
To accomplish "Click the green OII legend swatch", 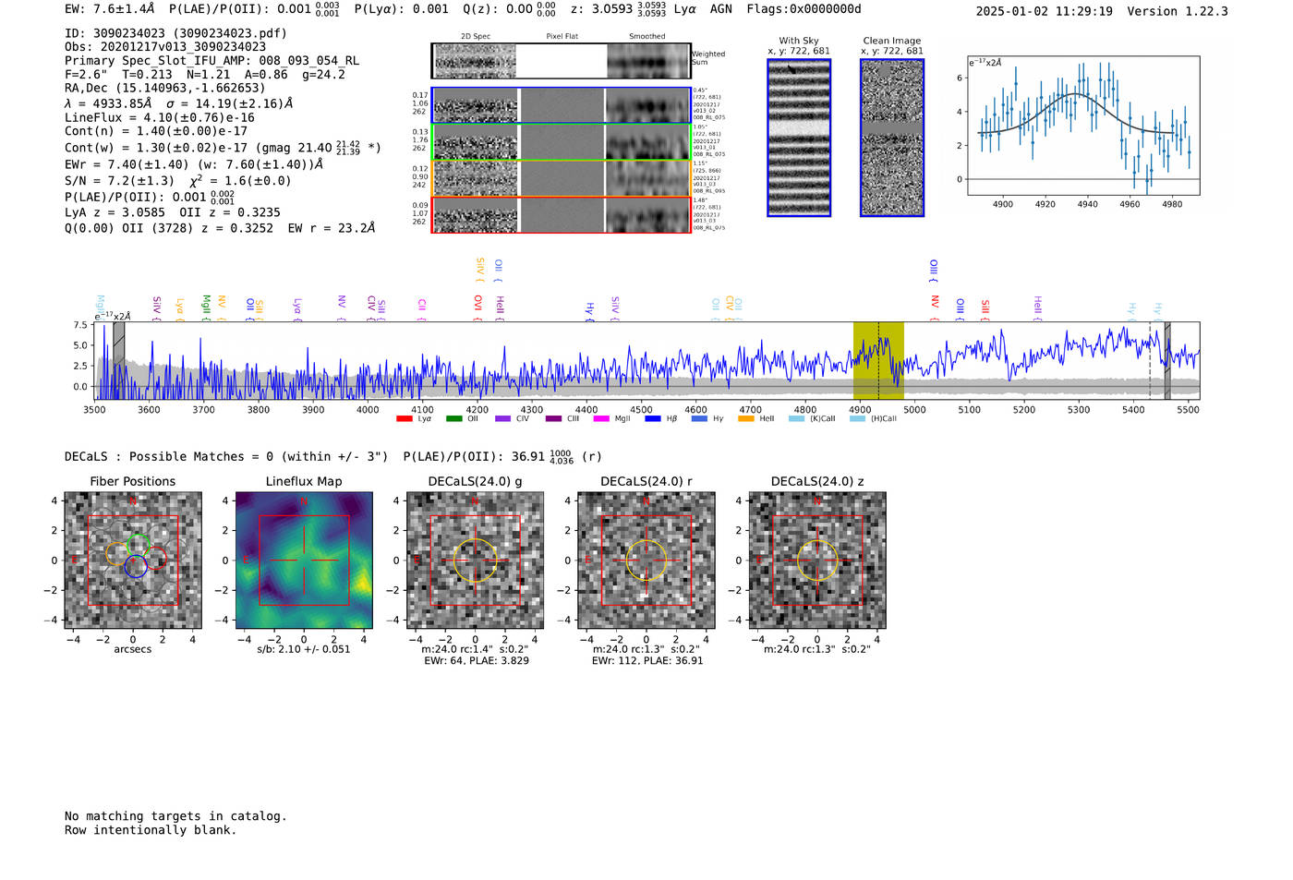I will tap(453, 419).
